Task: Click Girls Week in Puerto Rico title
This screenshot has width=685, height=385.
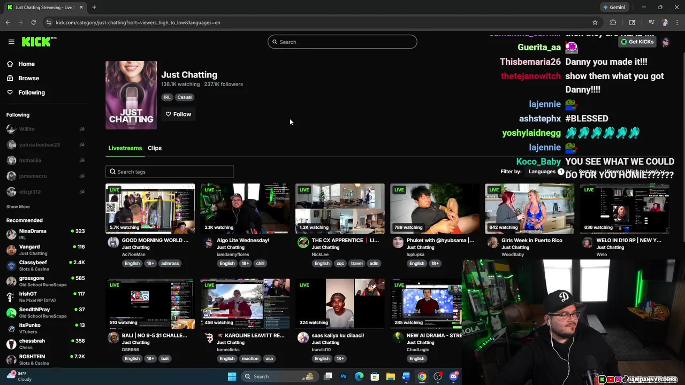Action: pyautogui.click(x=531, y=240)
